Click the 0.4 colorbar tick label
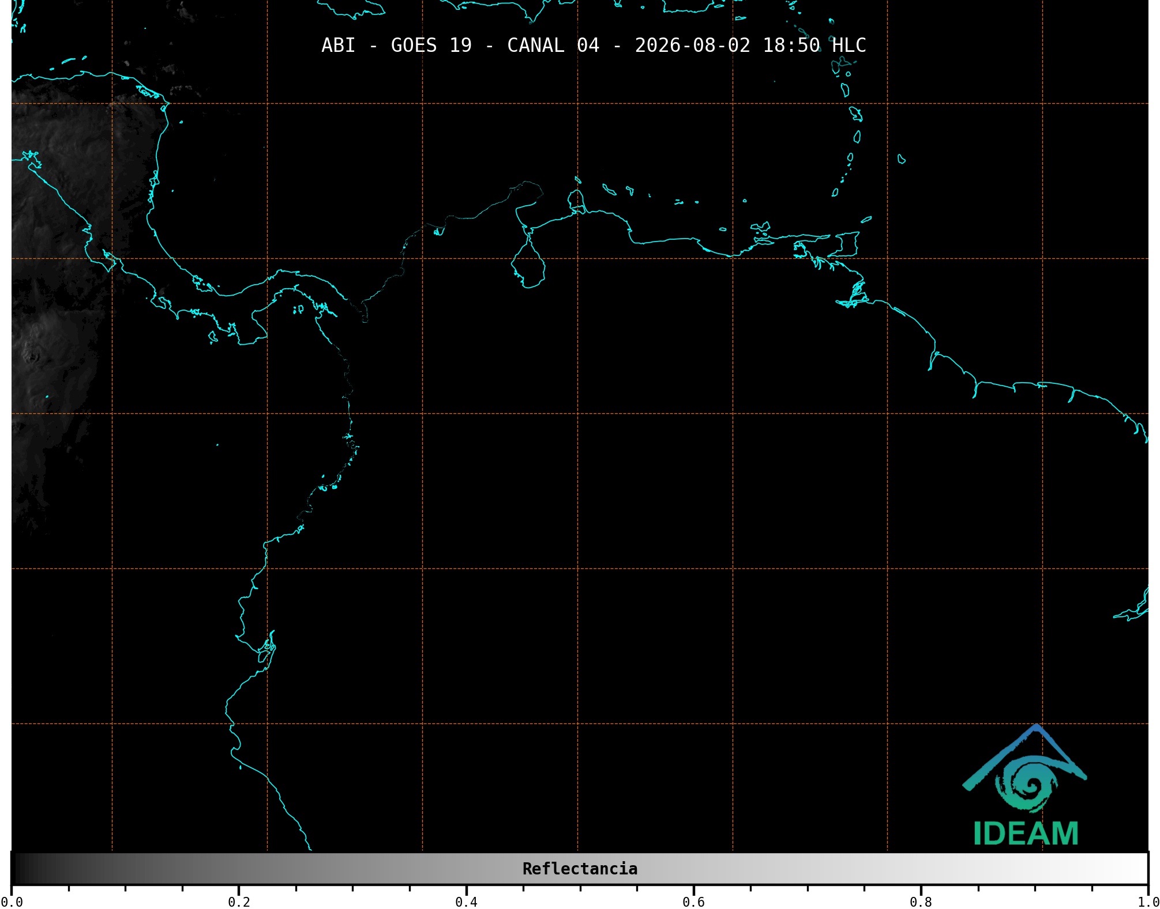The width and height of the screenshot is (1160, 909). point(466,902)
